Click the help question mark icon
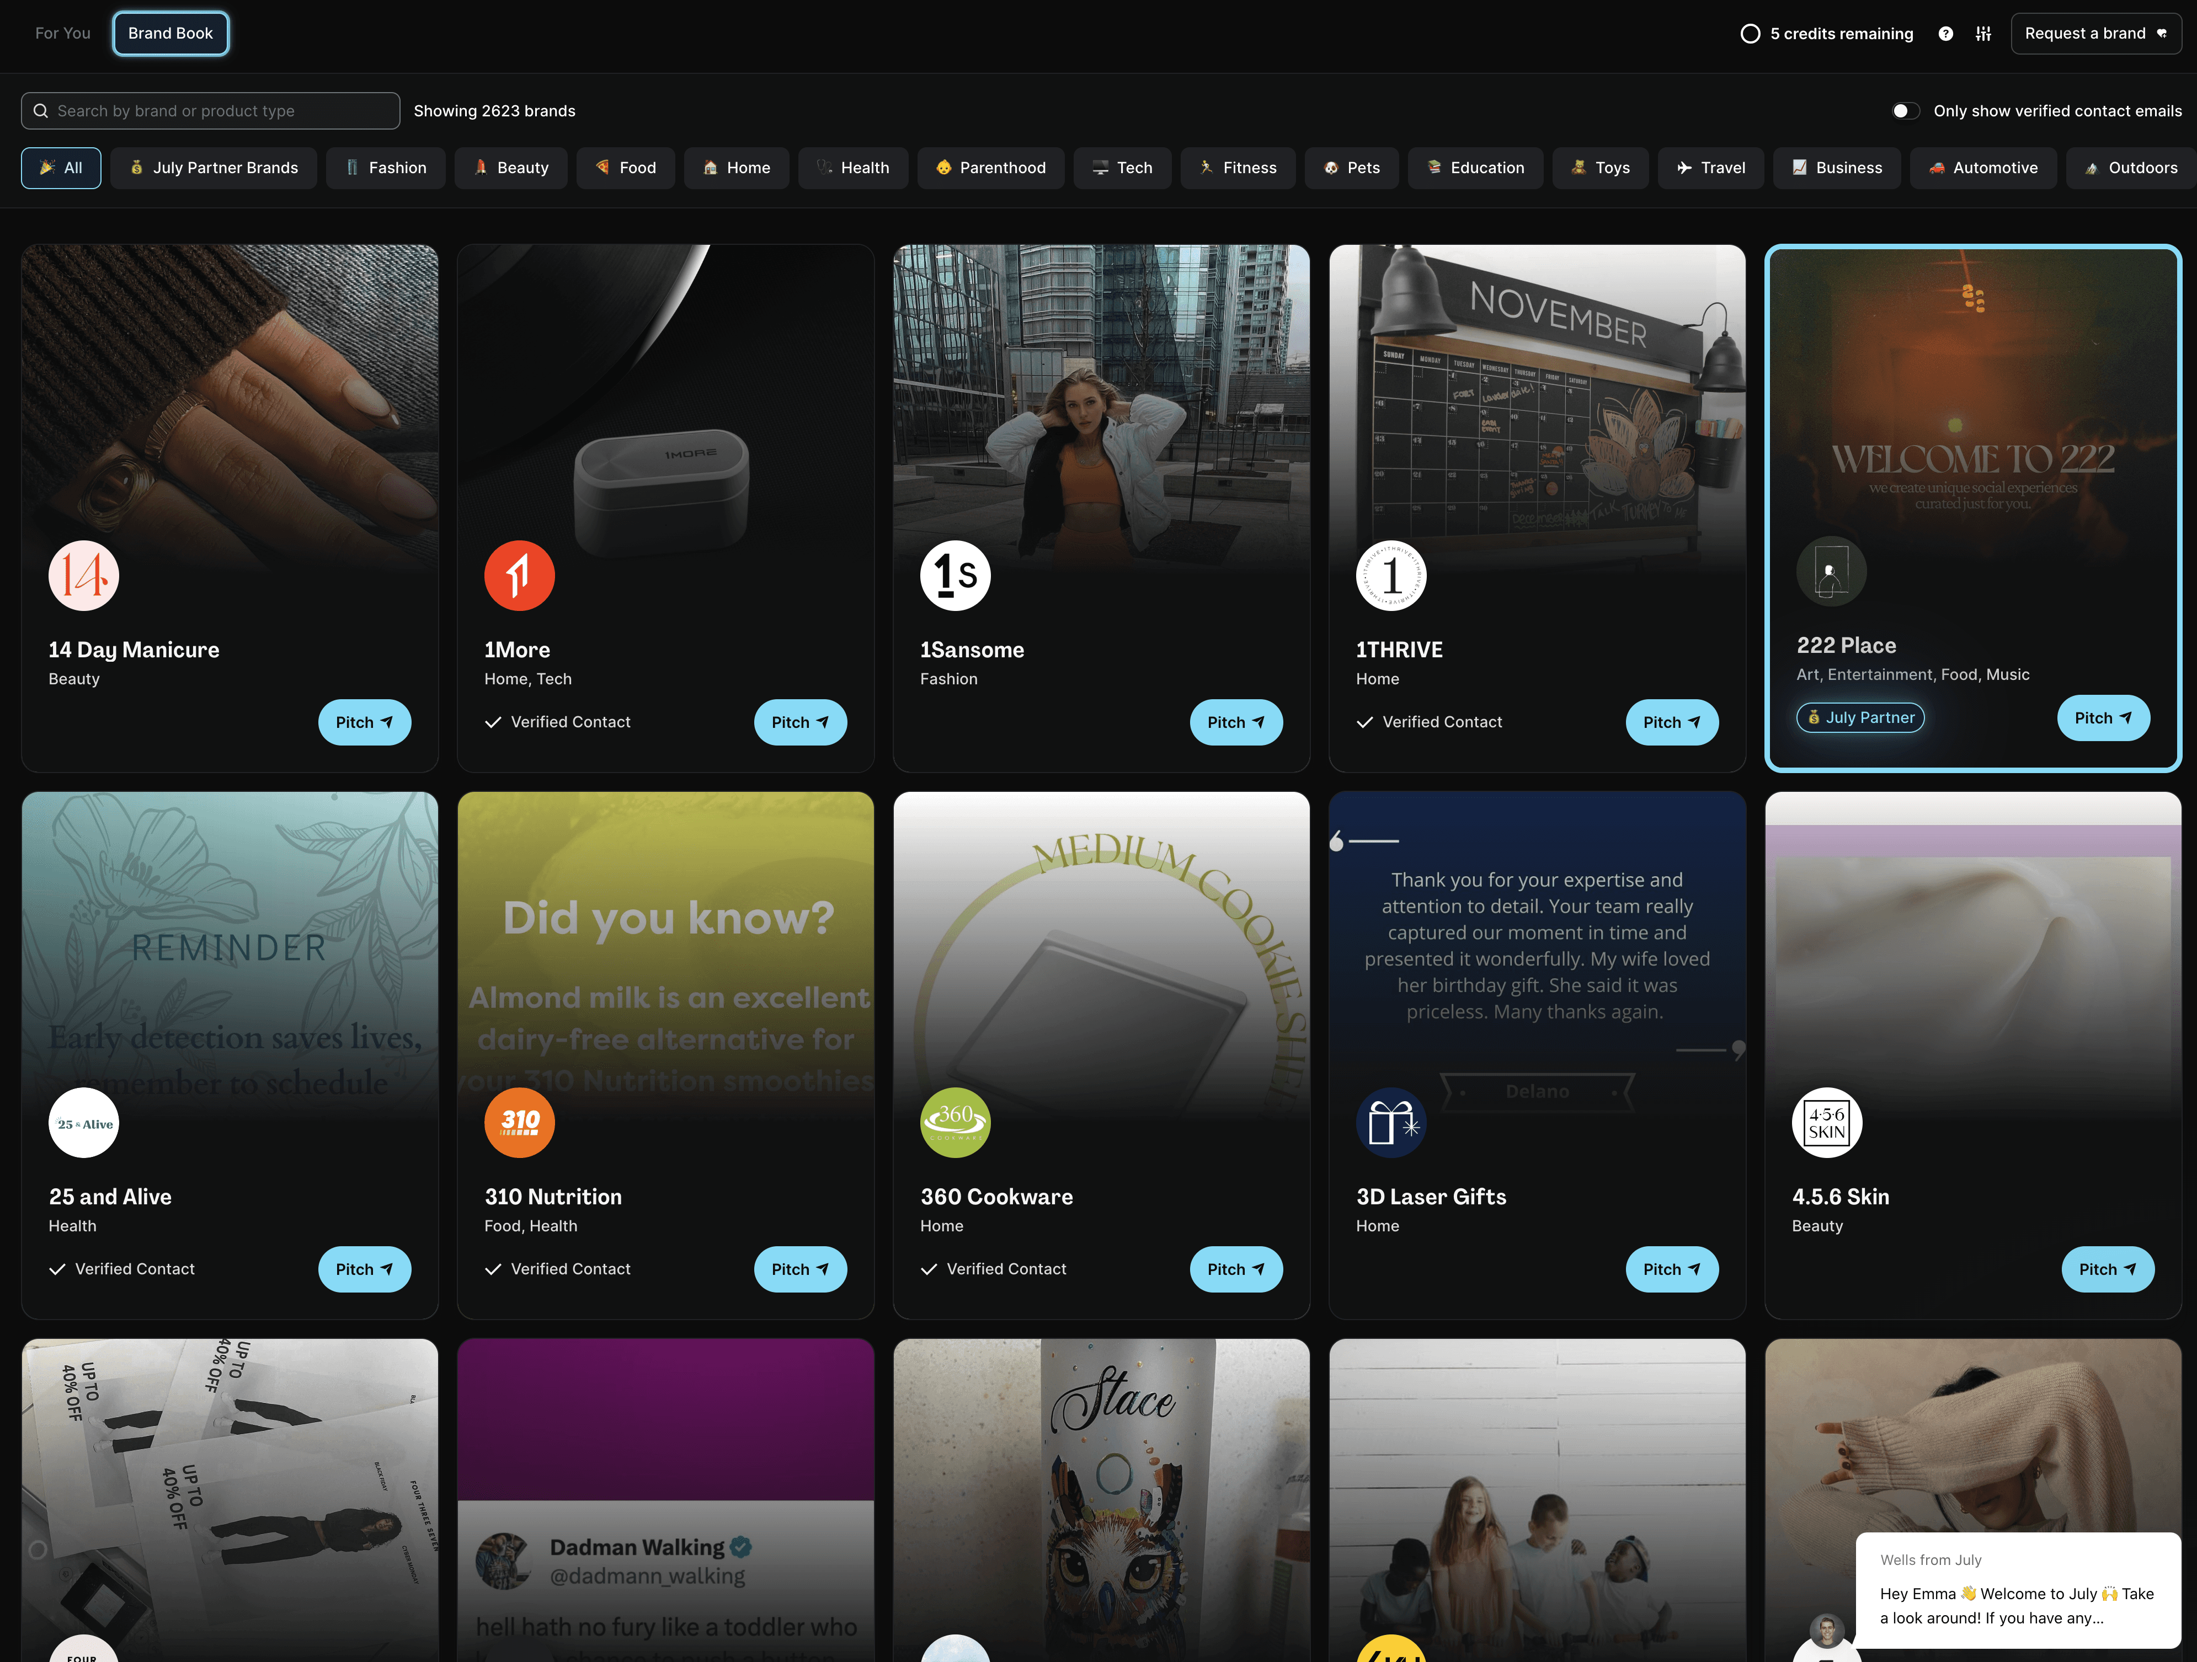This screenshot has width=2197, height=1662. (x=1946, y=34)
